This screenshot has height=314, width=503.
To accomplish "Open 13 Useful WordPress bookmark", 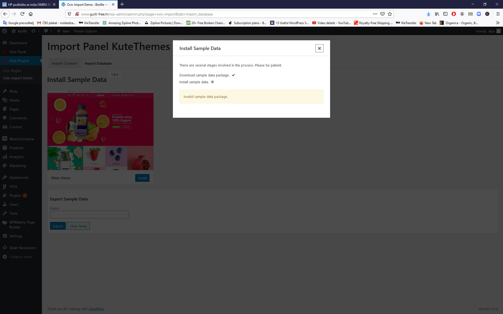I will tap(289, 23).
